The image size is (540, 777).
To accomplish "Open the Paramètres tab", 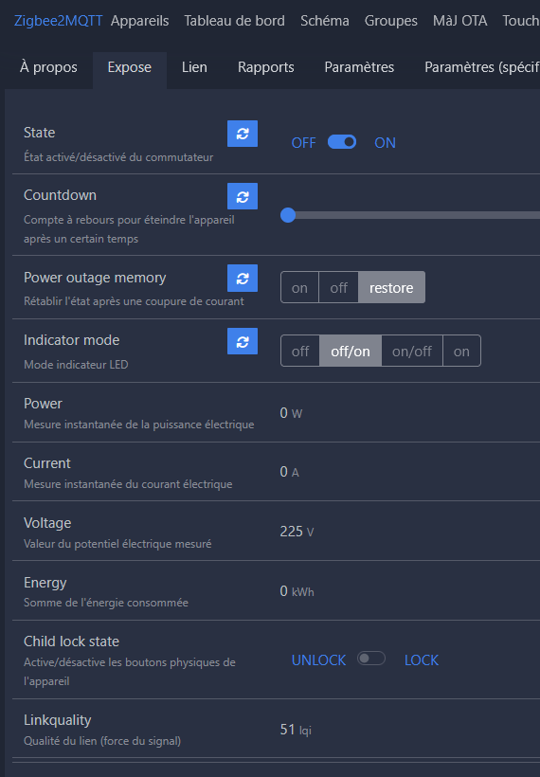I will coord(359,67).
